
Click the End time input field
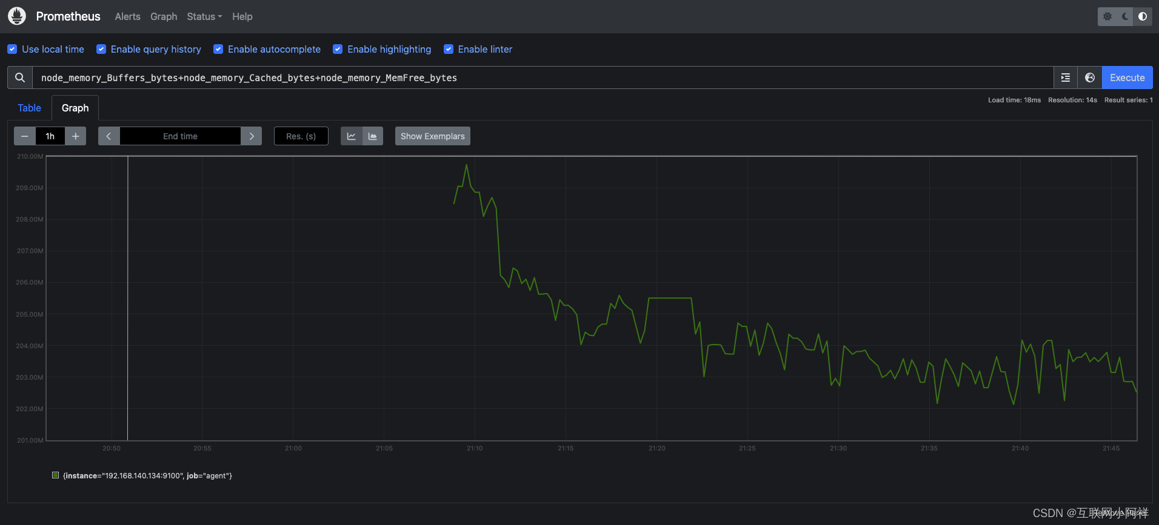point(180,136)
